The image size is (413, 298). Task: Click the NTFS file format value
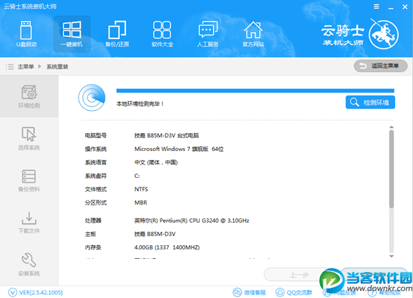pos(141,190)
